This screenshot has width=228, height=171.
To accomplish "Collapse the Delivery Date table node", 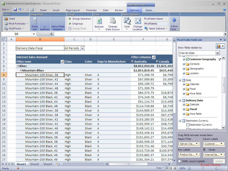I will pos(180,101).
